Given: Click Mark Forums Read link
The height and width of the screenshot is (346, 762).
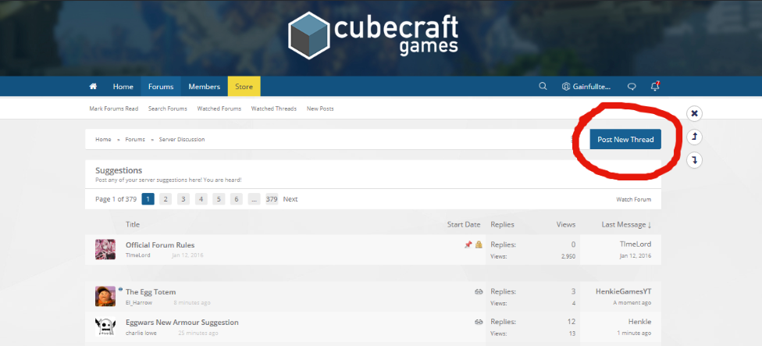Looking at the screenshot, I should click(x=114, y=109).
